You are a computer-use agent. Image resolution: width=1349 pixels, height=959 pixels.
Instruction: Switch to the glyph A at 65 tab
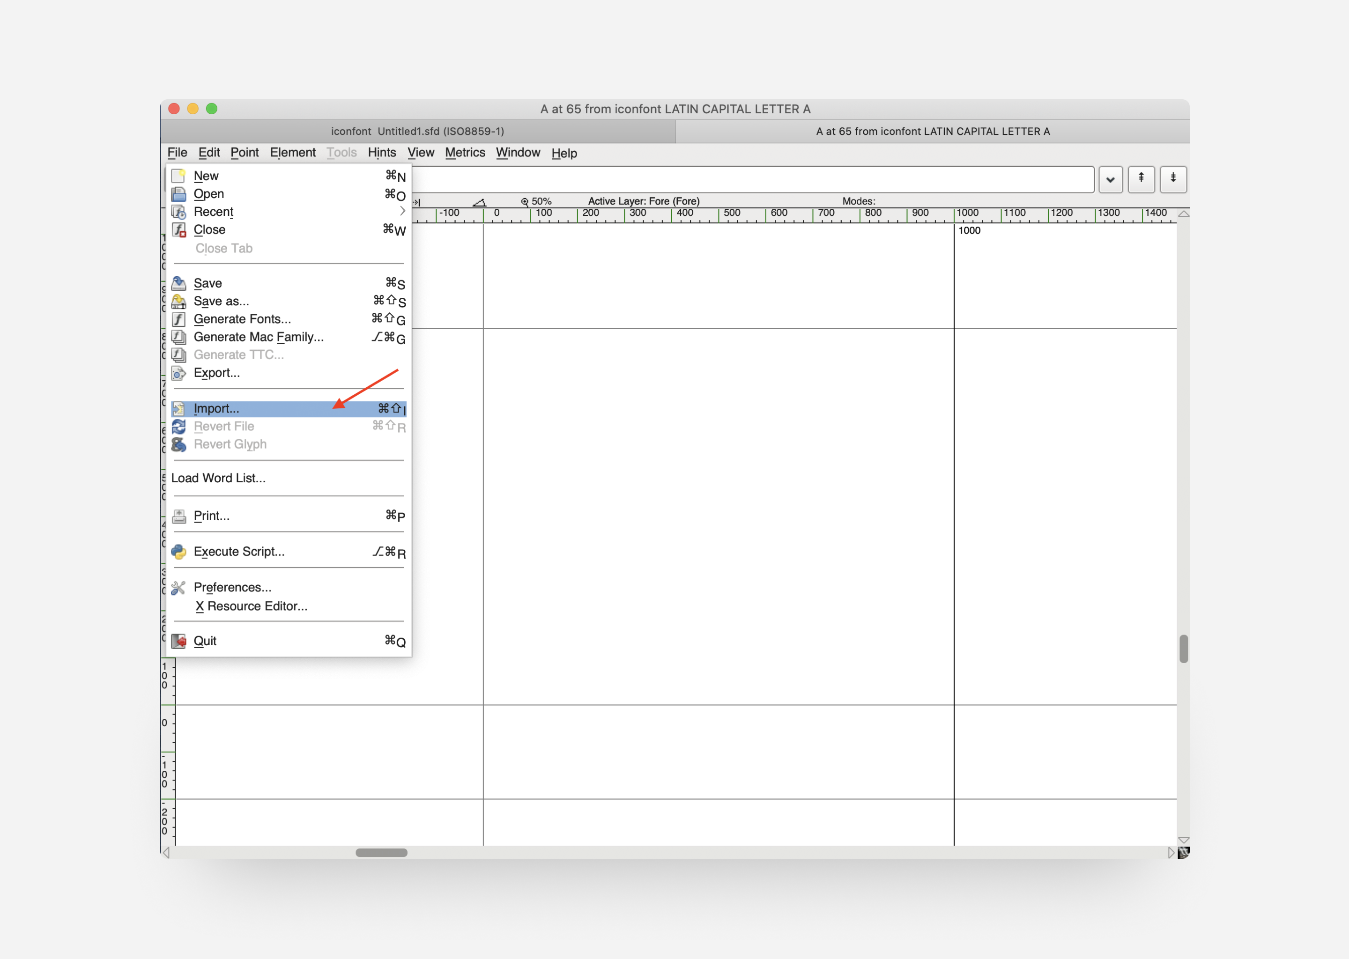pyautogui.click(x=933, y=132)
